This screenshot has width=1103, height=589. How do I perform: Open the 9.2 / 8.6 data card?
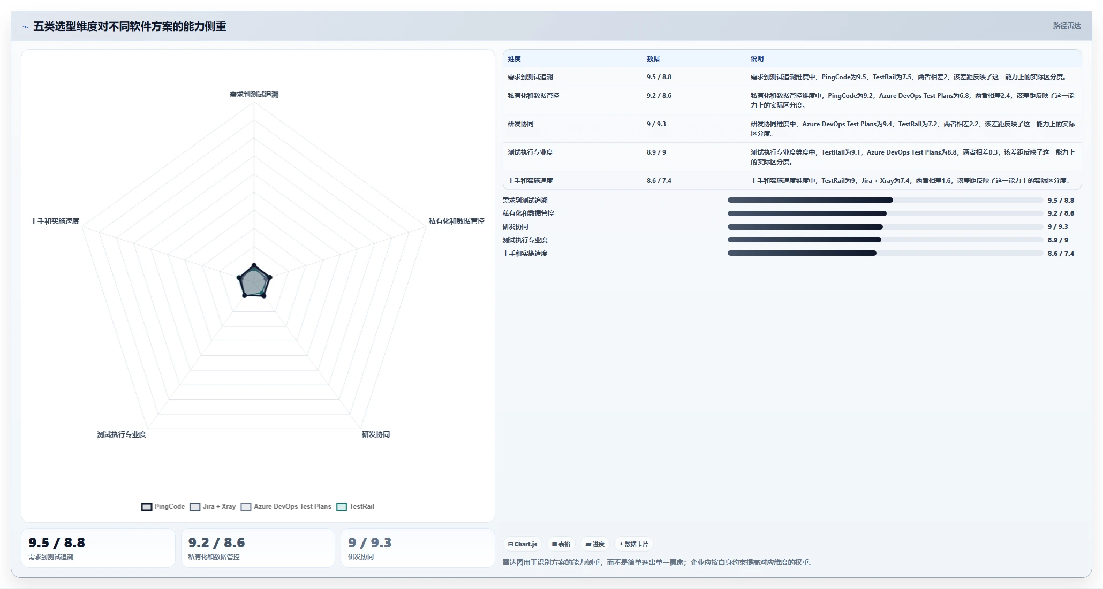click(258, 548)
